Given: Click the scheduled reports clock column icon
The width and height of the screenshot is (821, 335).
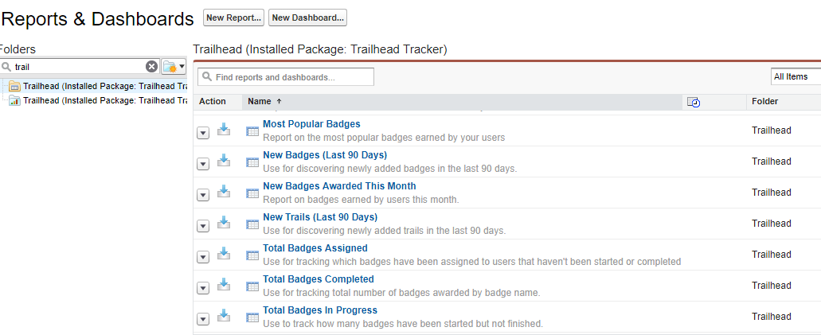Looking at the screenshot, I should pos(694,102).
